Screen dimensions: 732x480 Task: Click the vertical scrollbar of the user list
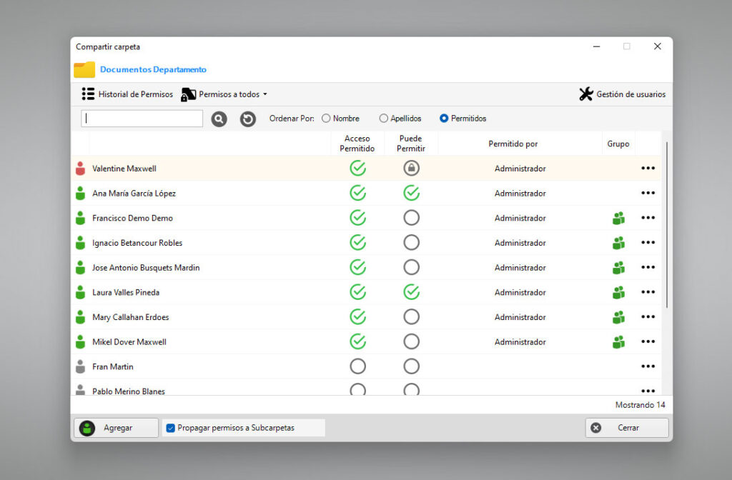click(x=667, y=225)
